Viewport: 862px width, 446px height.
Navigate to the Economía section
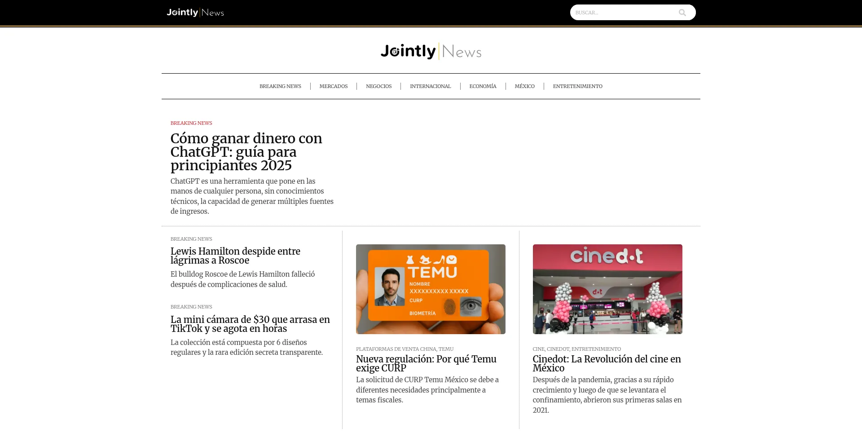[x=483, y=86]
